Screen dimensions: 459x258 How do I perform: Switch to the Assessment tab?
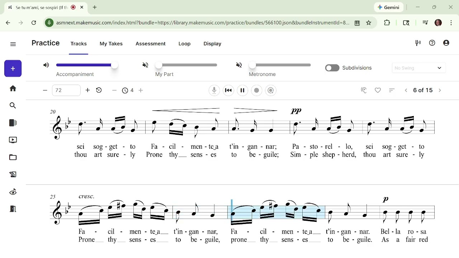151,44
